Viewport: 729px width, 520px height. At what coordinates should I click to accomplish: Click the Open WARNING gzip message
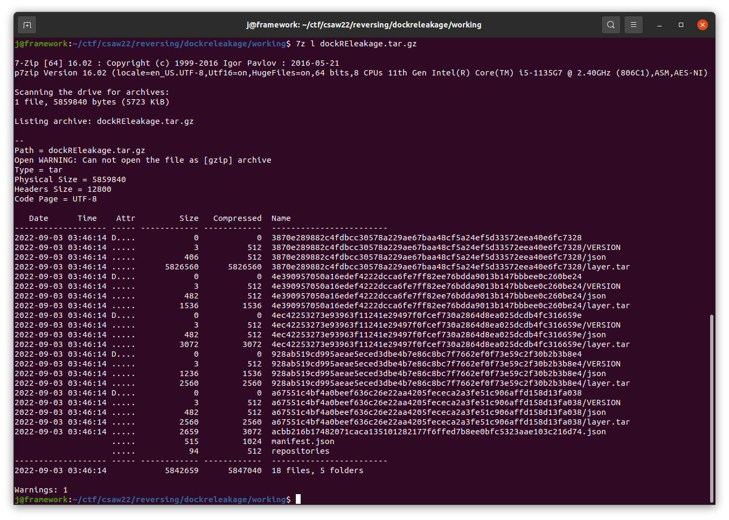143,160
